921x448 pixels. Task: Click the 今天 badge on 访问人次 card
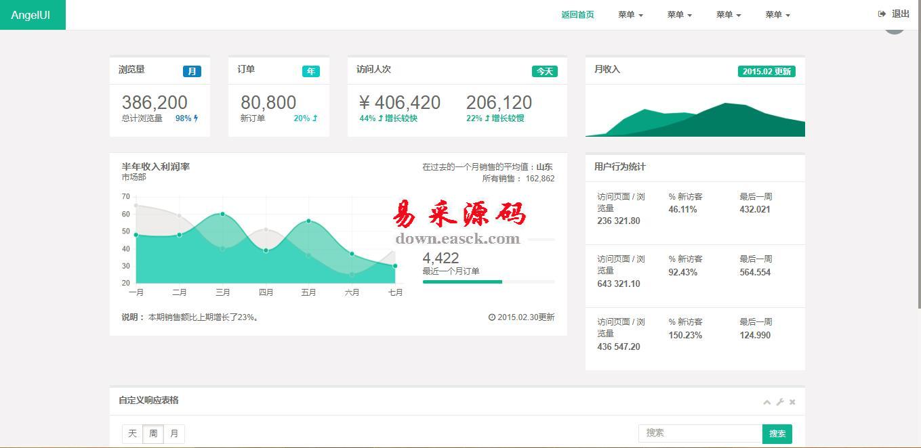544,71
